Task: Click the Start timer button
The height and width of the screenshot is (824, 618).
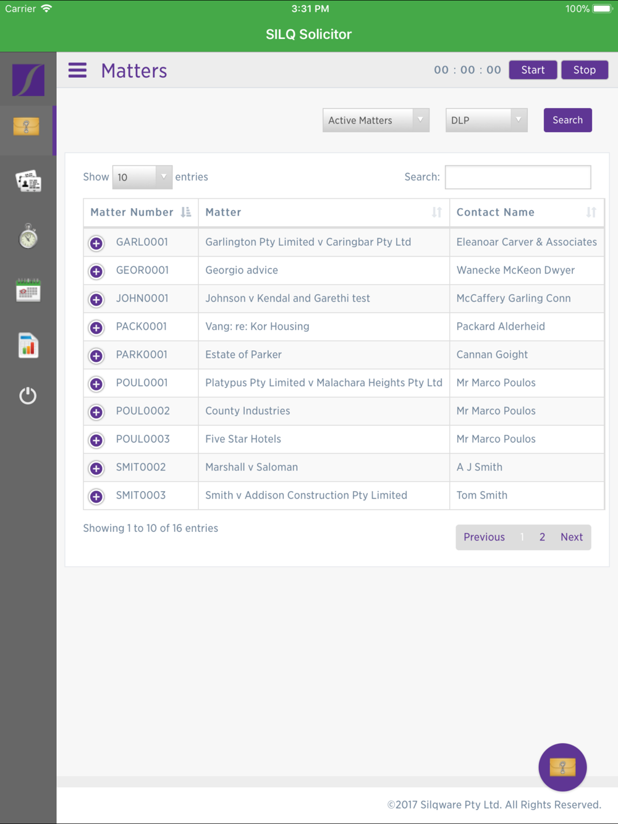Action: click(533, 70)
